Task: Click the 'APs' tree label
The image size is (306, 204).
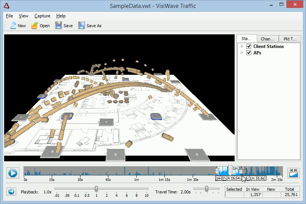Action: click(257, 53)
